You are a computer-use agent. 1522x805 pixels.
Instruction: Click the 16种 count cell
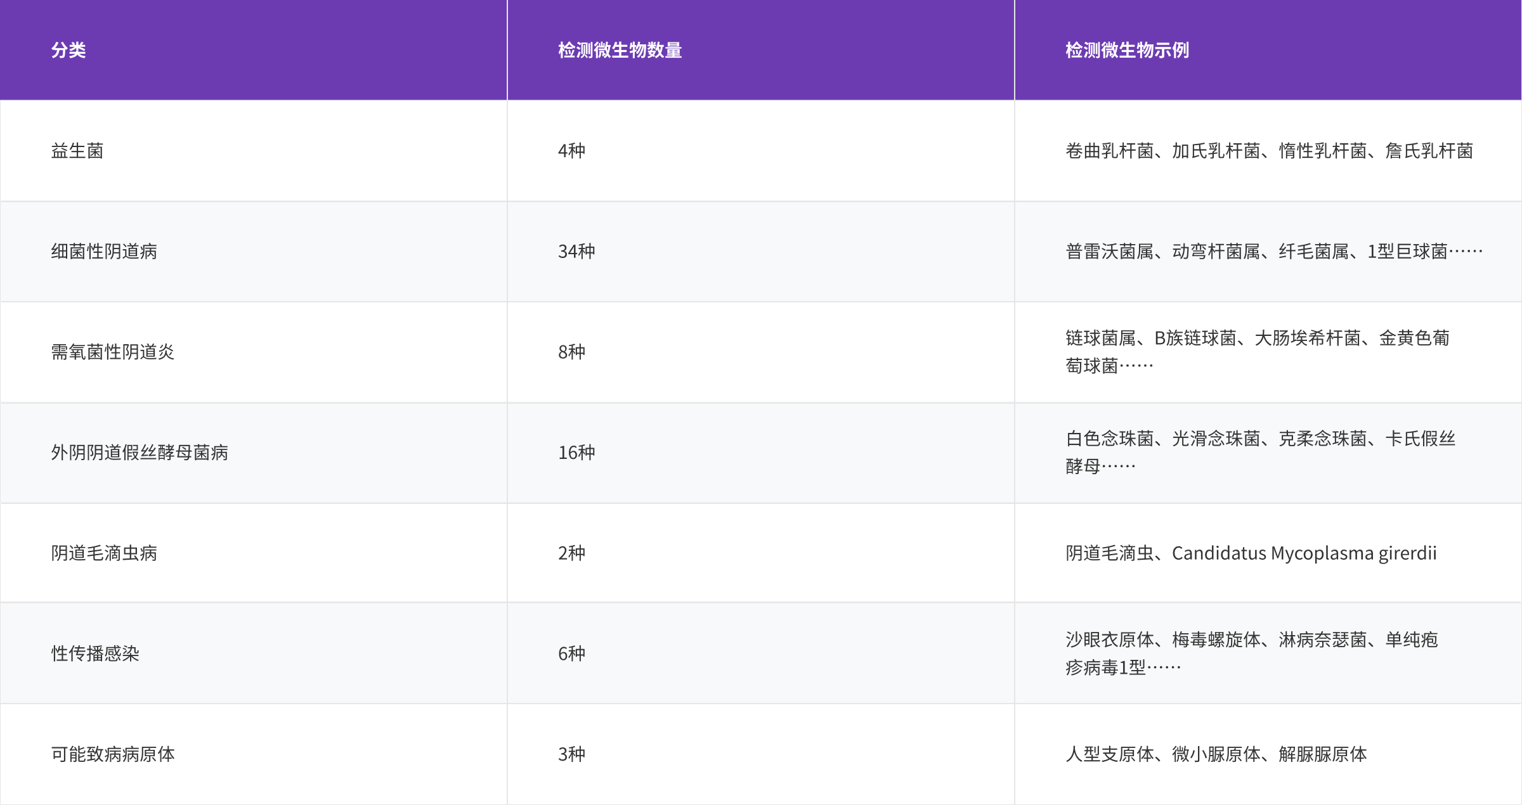coord(576,453)
